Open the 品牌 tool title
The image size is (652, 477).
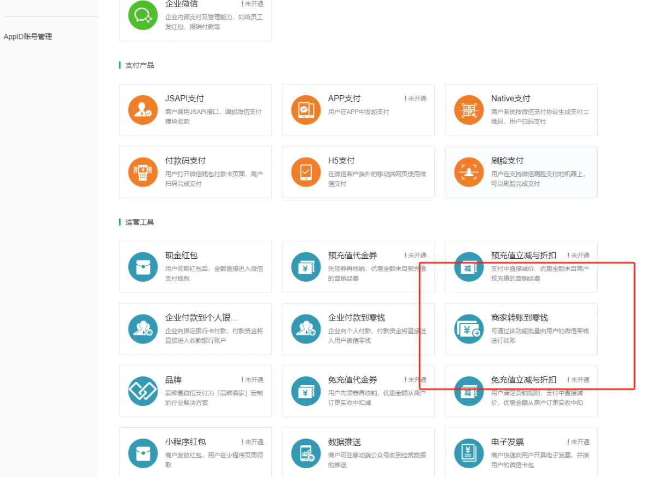click(173, 380)
